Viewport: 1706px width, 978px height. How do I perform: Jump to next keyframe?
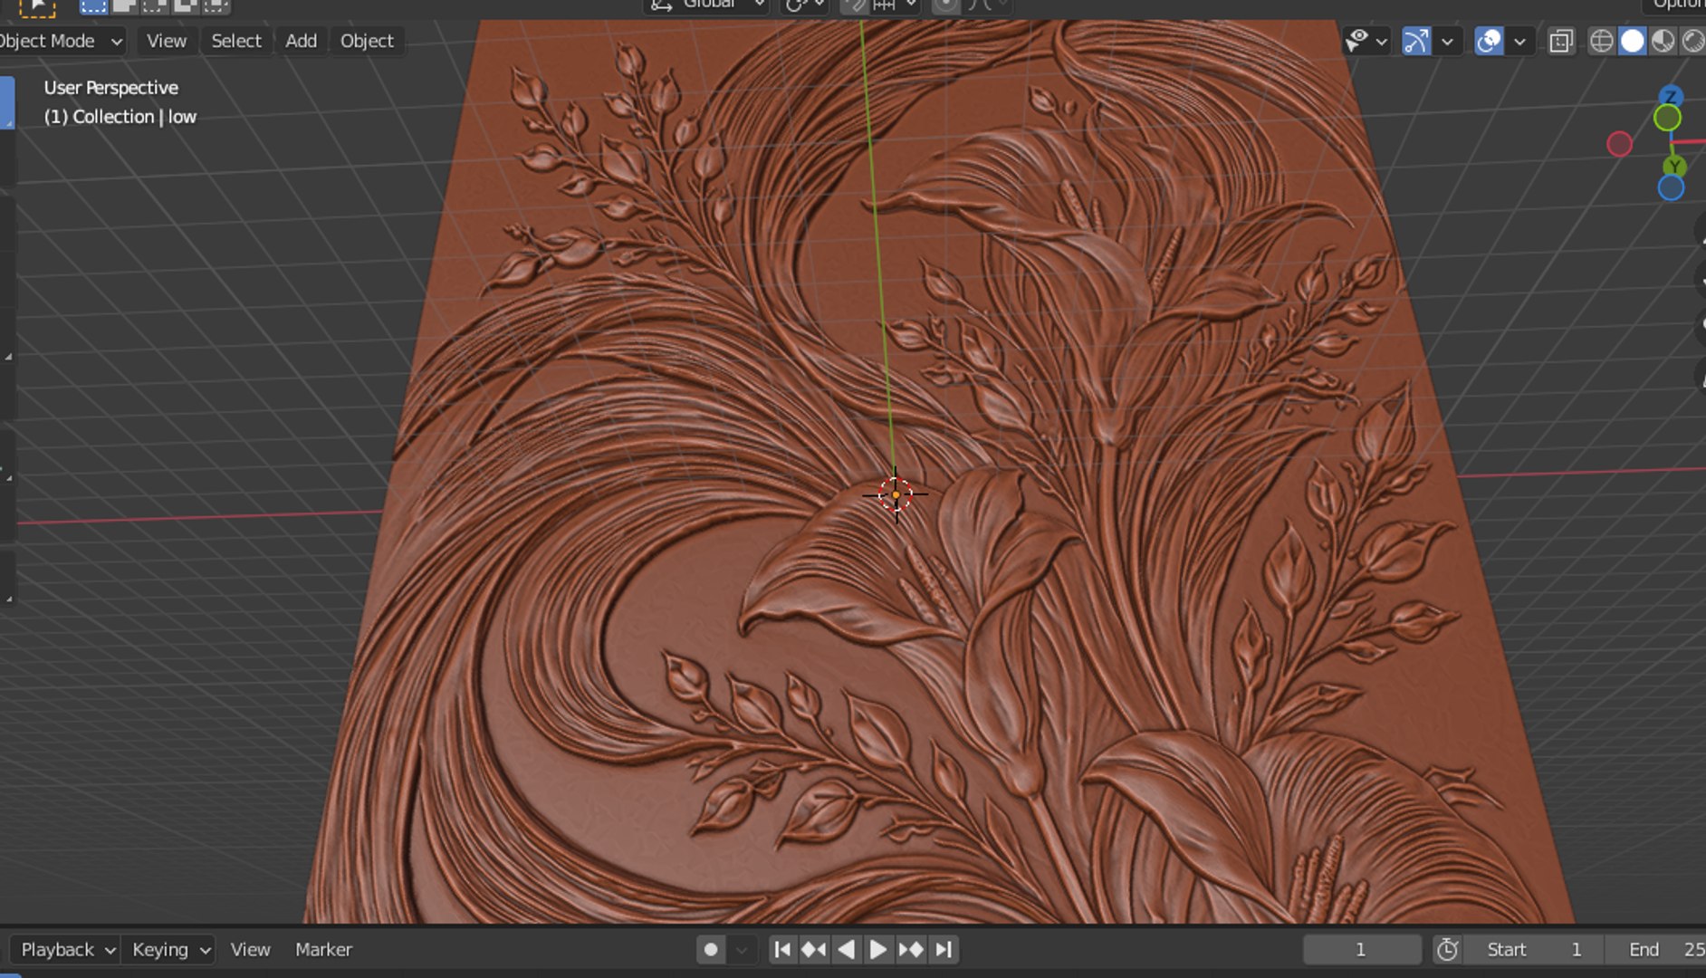[x=911, y=949]
